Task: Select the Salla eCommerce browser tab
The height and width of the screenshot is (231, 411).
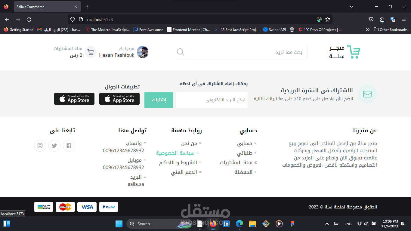Action: point(47,7)
